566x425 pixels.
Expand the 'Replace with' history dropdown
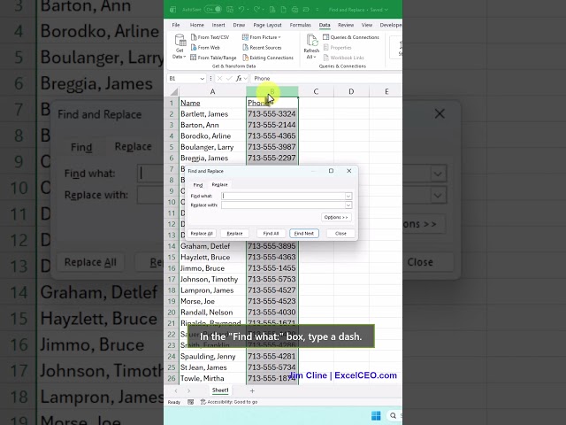(x=348, y=205)
